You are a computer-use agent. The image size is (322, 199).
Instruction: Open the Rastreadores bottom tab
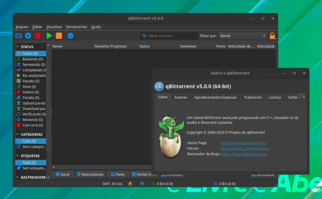90,175
